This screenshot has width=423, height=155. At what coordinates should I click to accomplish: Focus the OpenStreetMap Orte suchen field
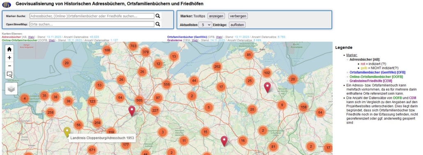point(92,24)
